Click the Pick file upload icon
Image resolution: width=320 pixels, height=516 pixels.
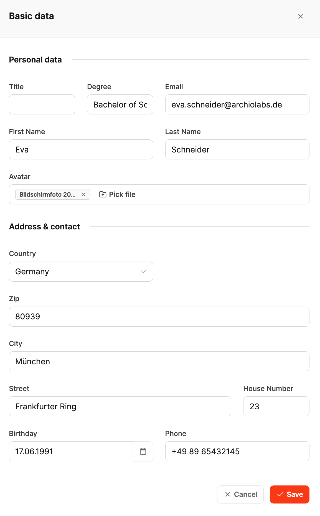tap(103, 194)
